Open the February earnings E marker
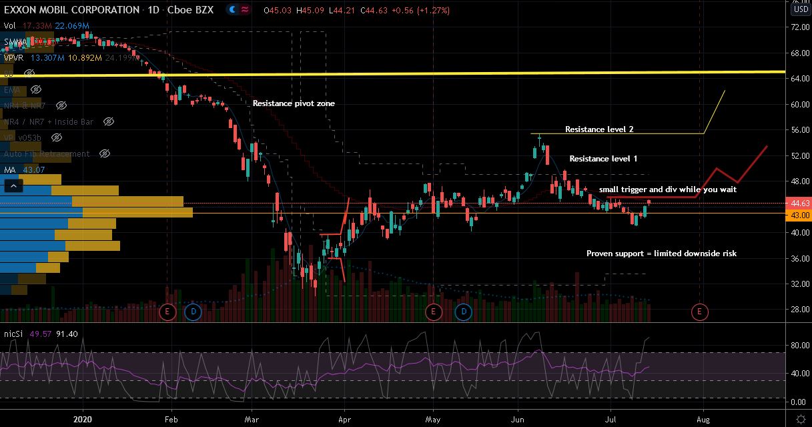The width and height of the screenshot is (812, 427). [x=167, y=312]
